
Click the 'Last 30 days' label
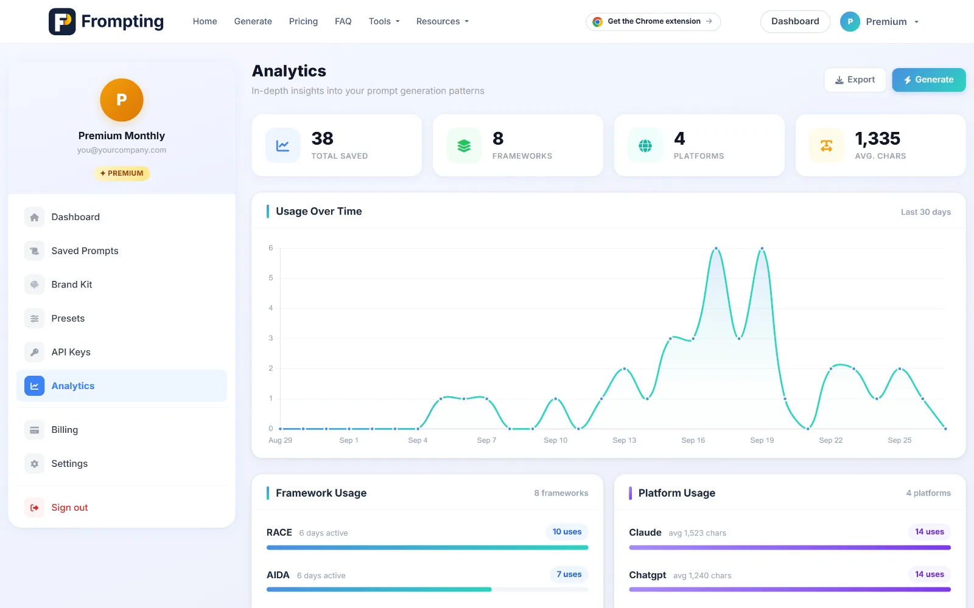click(x=926, y=212)
